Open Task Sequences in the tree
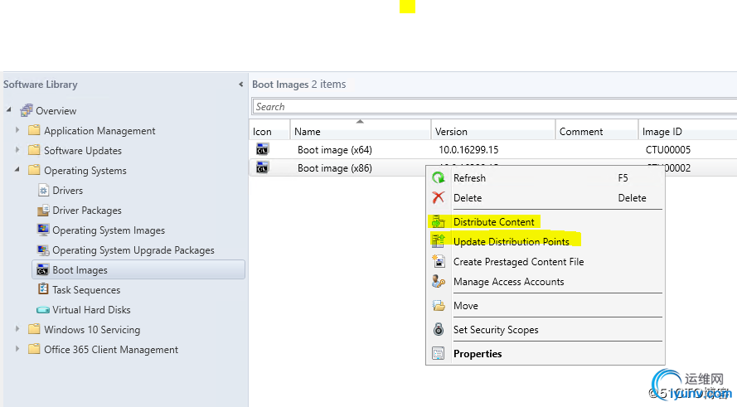Image resolution: width=737 pixels, height=407 pixels. (x=86, y=290)
